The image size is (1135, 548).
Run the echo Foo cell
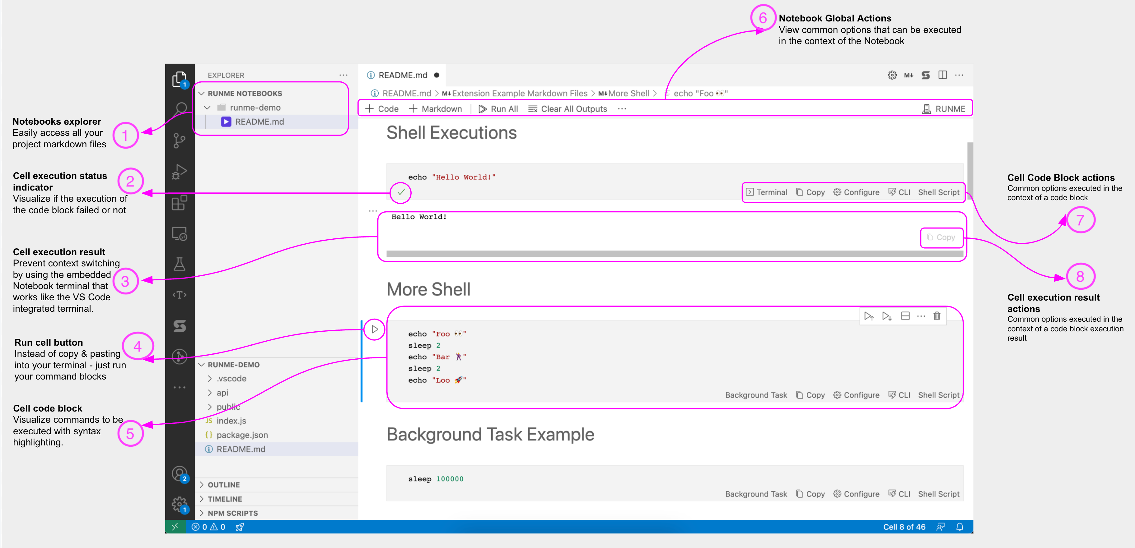point(375,329)
